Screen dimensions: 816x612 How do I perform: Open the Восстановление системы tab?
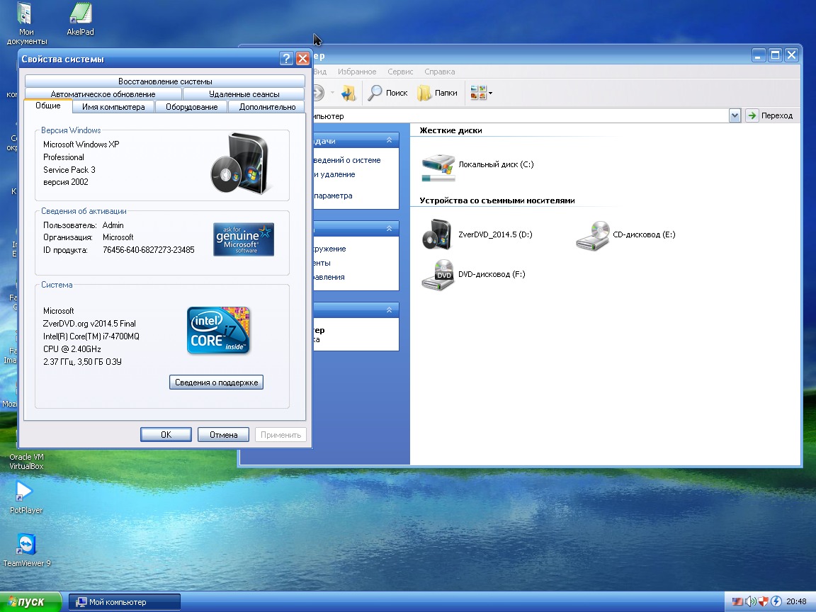(165, 81)
